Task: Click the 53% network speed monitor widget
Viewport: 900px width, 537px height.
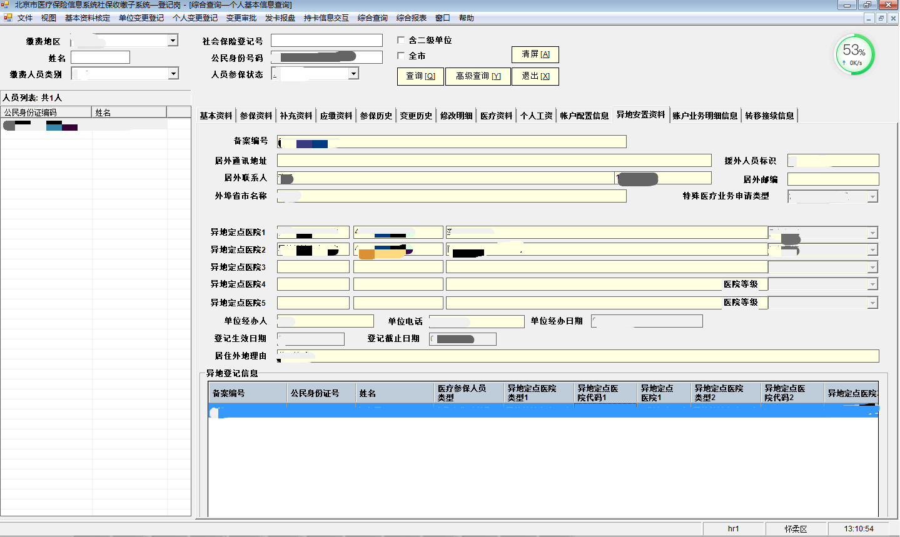Action: click(854, 55)
